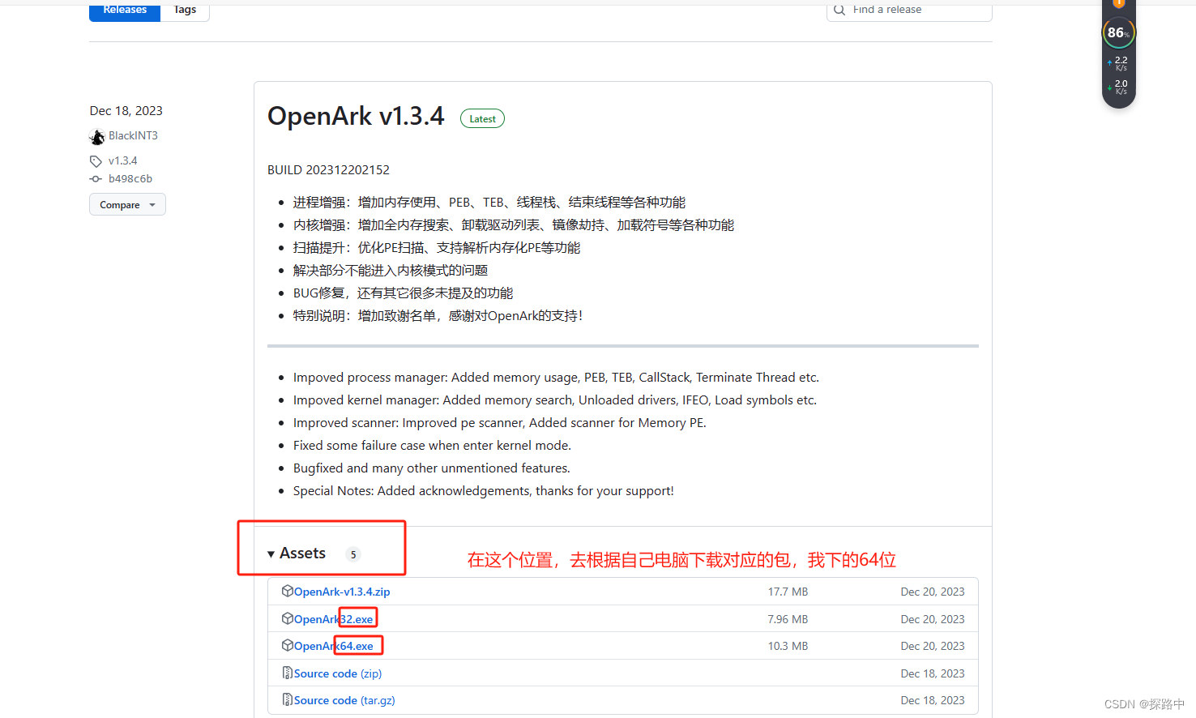Click the release date Dec 18, 2023

coord(126,110)
